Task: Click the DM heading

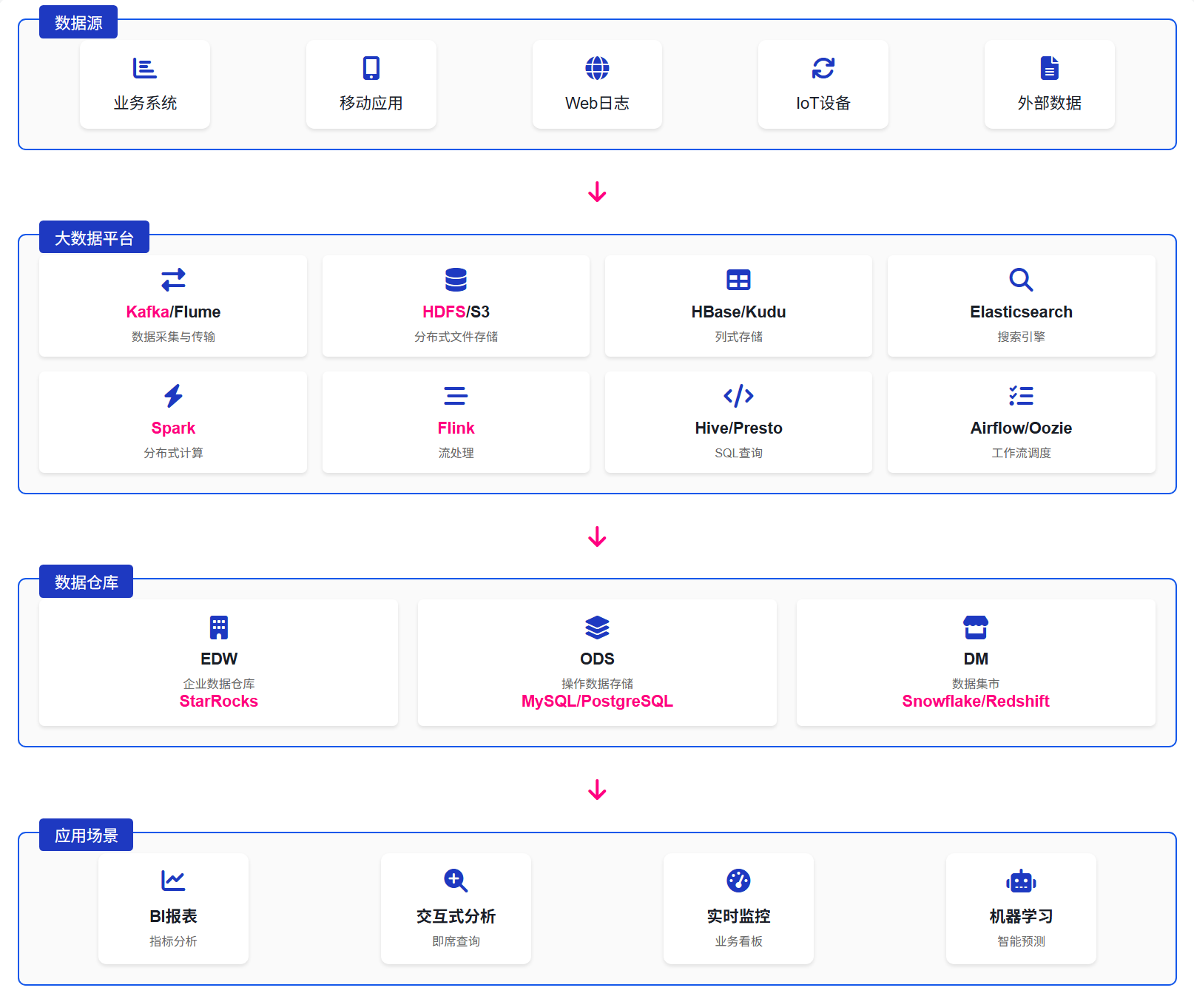Action: (x=976, y=659)
